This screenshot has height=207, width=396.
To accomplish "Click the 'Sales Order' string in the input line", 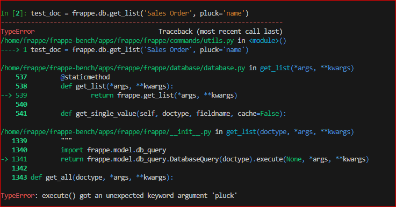I will (168, 13).
